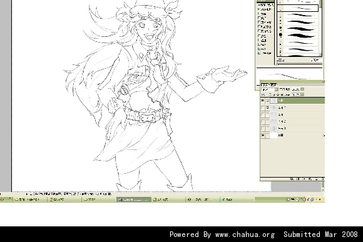
Task: Hide the topmost highlighted layer via eye icon
Action: (x=262, y=101)
